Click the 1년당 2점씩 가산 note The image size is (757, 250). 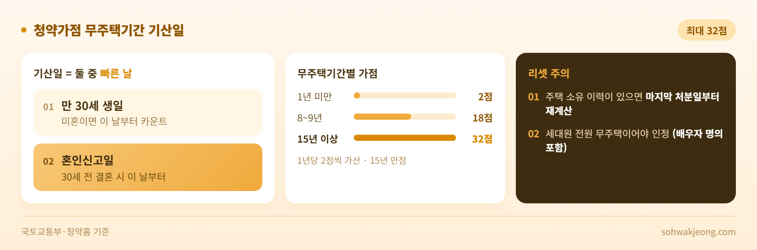tap(329, 160)
